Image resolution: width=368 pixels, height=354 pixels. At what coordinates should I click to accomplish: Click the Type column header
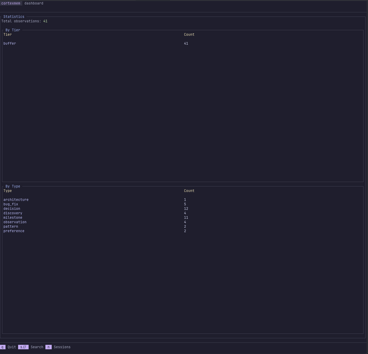point(8,191)
